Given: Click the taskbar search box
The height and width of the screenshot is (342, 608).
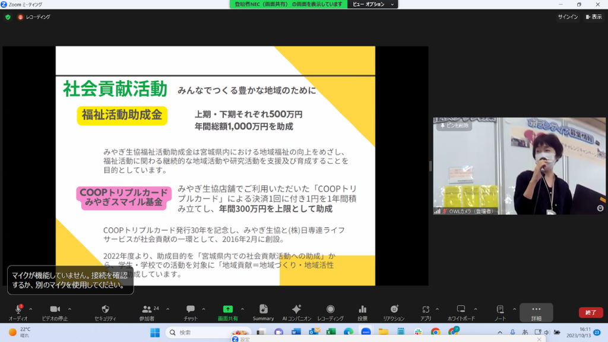Looking at the screenshot, I should tap(208, 332).
